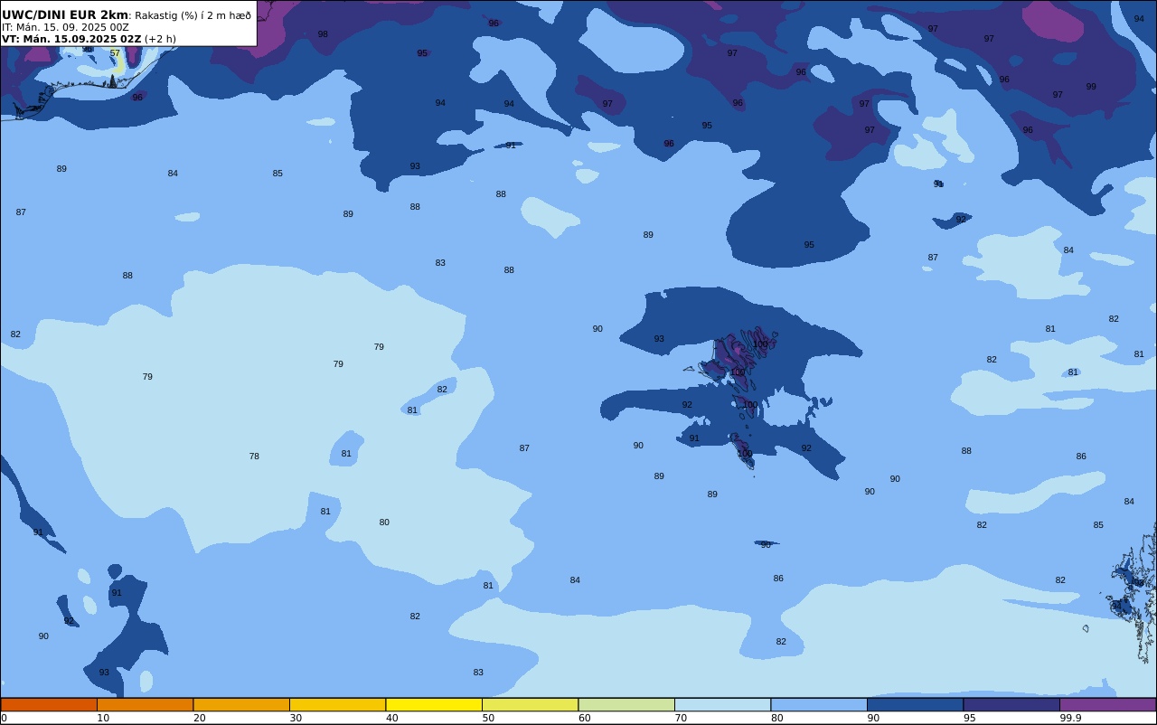The width and height of the screenshot is (1157, 725).
Task: Click the legend tick label "60"
Action: point(584,718)
